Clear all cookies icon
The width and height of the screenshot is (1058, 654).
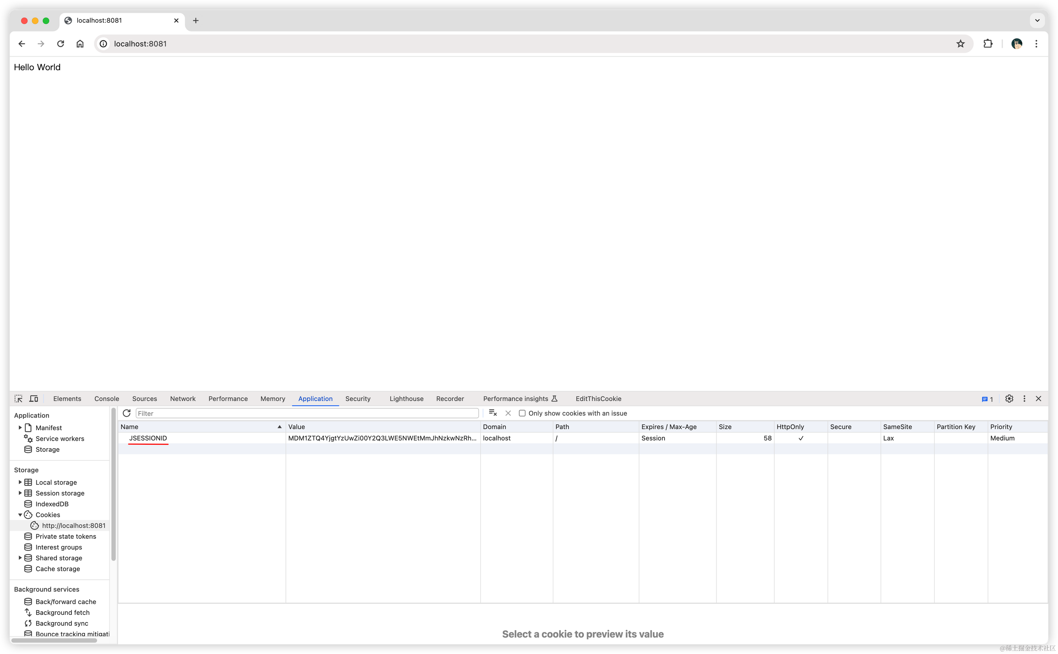click(492, 413)
